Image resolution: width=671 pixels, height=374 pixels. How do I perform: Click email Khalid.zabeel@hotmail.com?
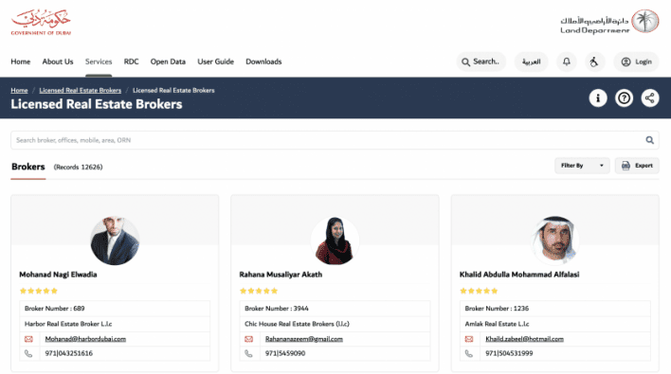pos(524,339)
